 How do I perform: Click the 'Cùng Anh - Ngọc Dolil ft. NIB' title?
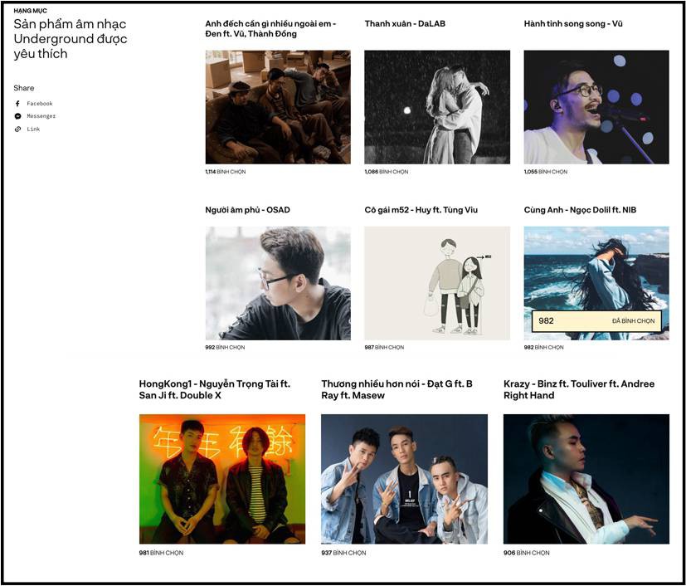[x=580, y=210]
